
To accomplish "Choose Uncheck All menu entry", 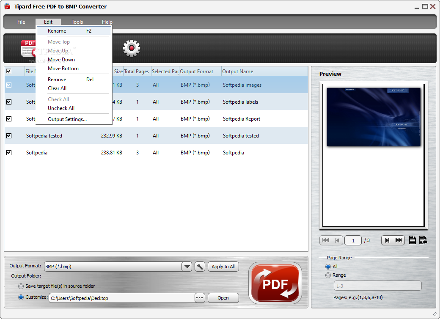I will [x=74, y=108].
